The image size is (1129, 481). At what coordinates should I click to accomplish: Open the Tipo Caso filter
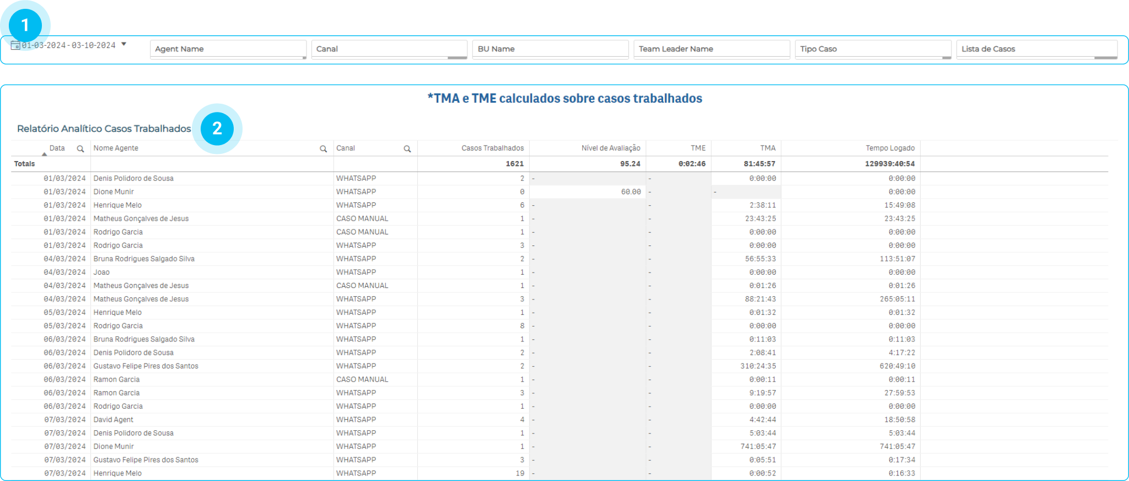(x=873, y=49)
